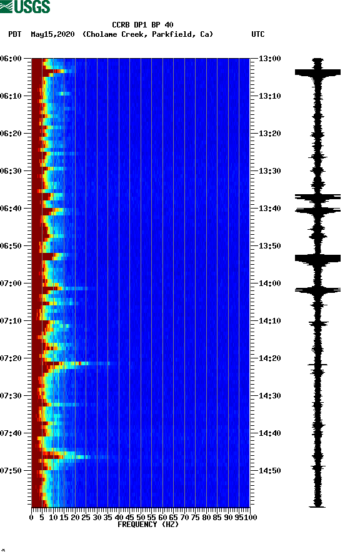This screenshot has width=345, height=557.
Task: Click '(Cholame Creek, Parkfield, Ca)' location text
Action: click(147, 34)
